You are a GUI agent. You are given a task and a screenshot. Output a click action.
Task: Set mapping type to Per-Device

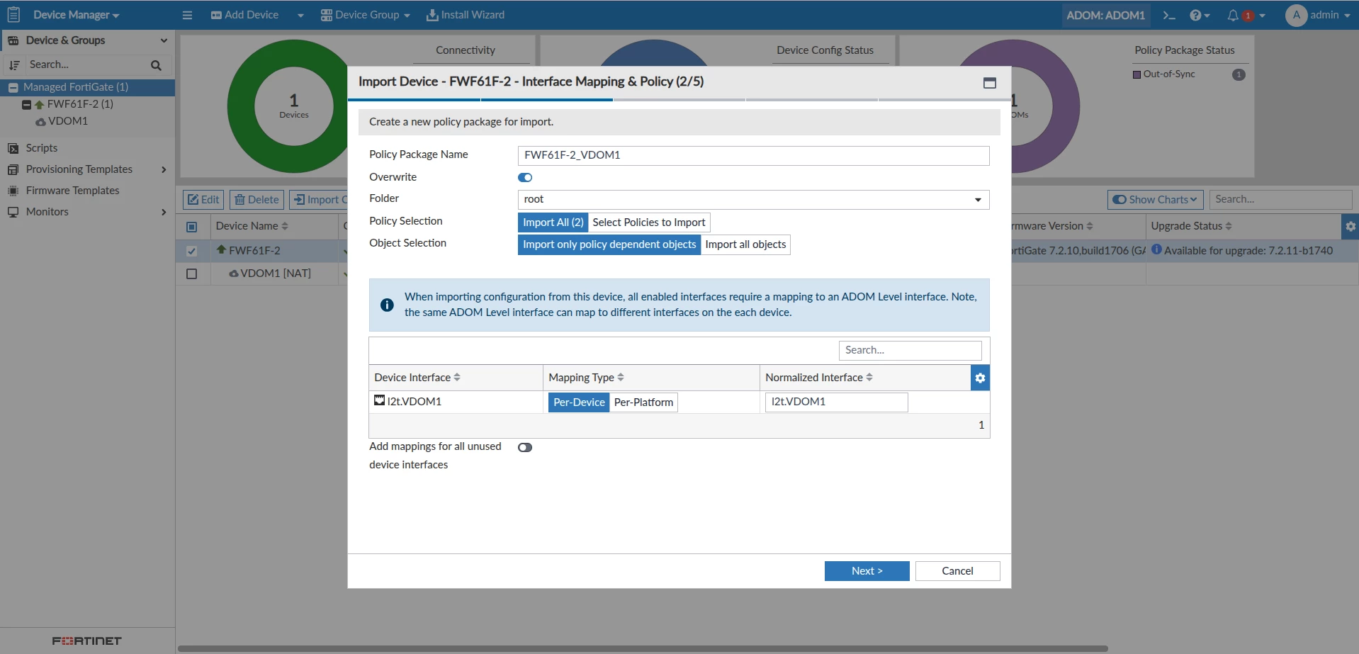tap(579, 402)
